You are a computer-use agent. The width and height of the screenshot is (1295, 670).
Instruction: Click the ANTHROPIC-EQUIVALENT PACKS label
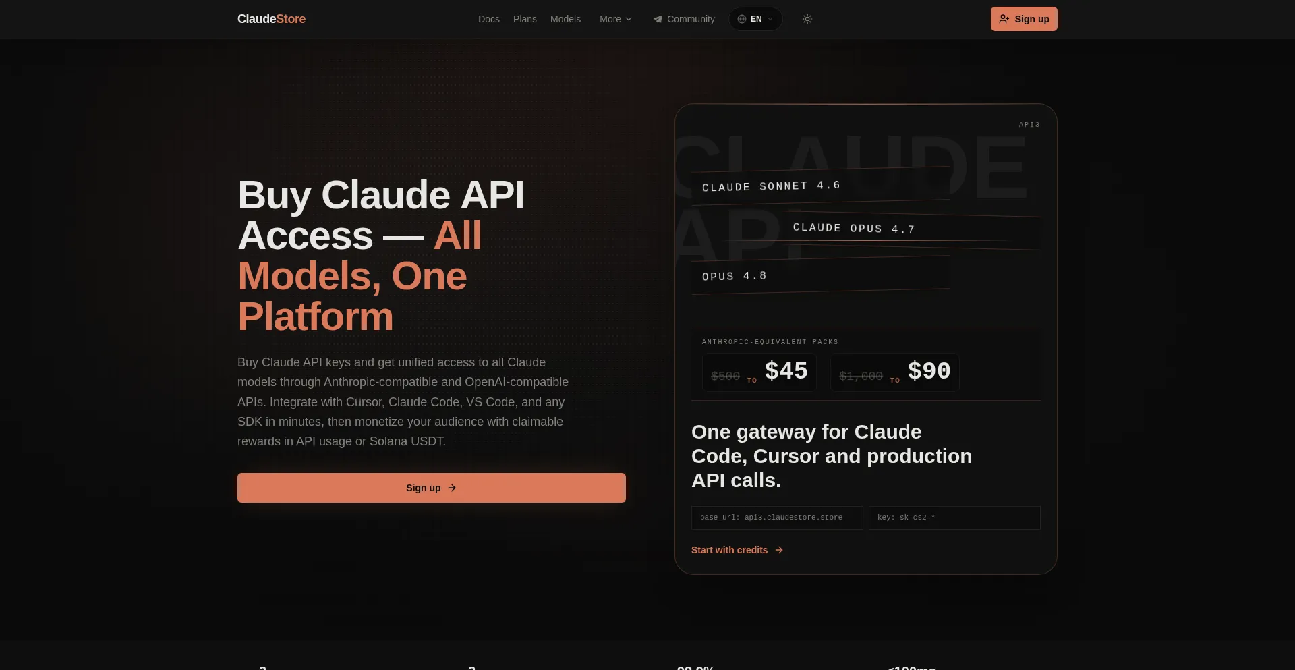[x=770, y=342]
